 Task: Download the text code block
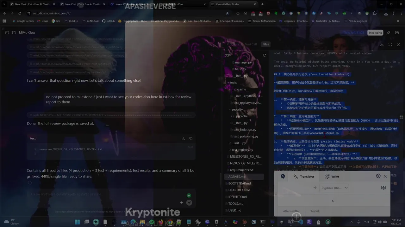pos(183,138)
